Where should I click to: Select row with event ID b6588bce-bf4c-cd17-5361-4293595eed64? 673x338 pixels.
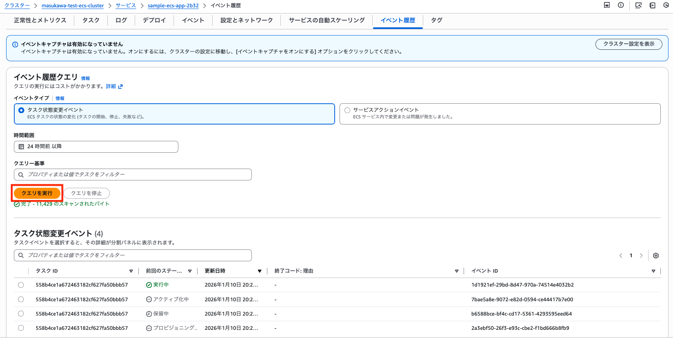[21, 314]
